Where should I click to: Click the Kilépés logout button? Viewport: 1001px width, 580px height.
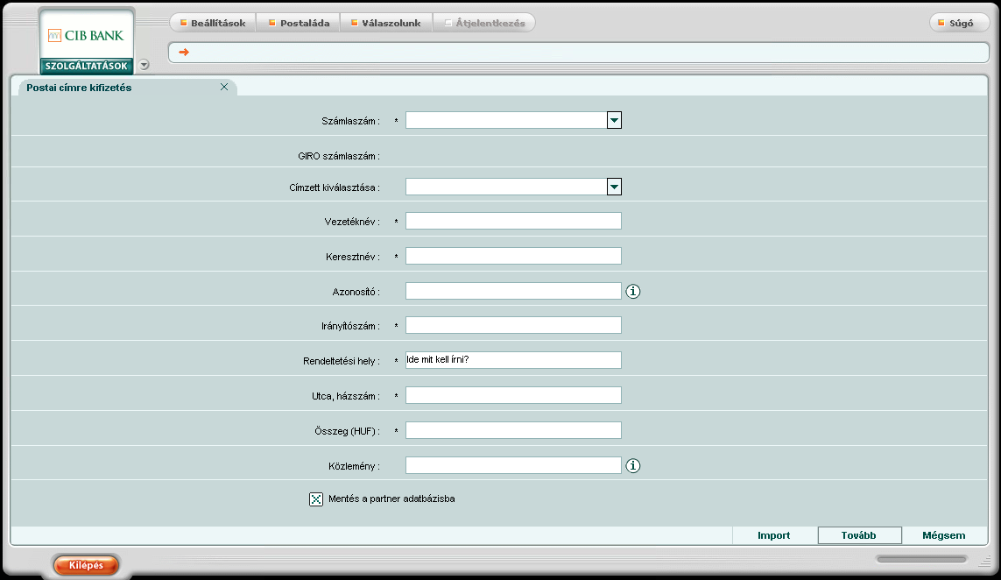[x=86, y=565]
